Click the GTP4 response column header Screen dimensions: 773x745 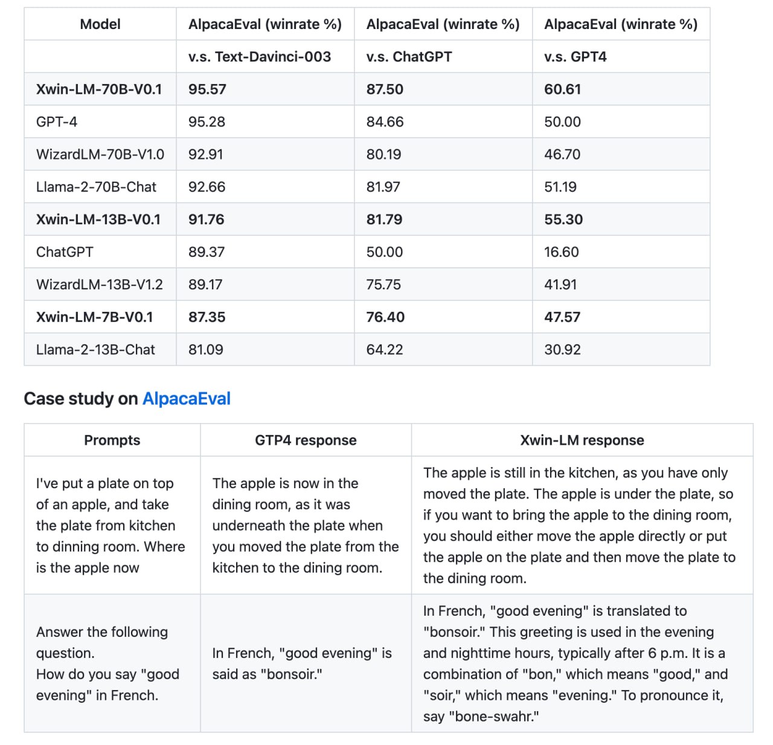306,440
